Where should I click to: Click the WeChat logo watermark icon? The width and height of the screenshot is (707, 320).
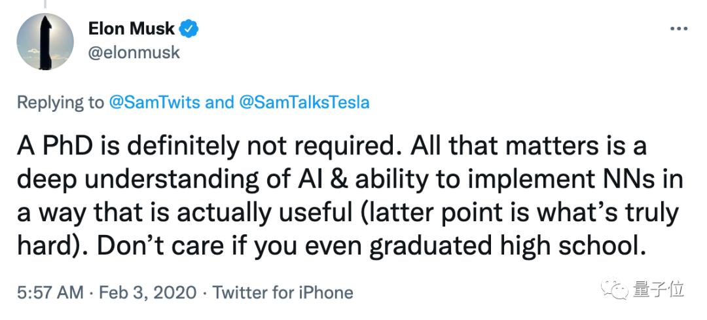pyautogui.click(x=616, y=288)
